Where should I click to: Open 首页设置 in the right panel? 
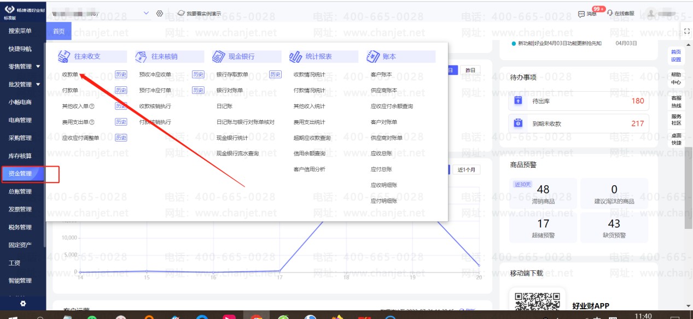(676, 55)
